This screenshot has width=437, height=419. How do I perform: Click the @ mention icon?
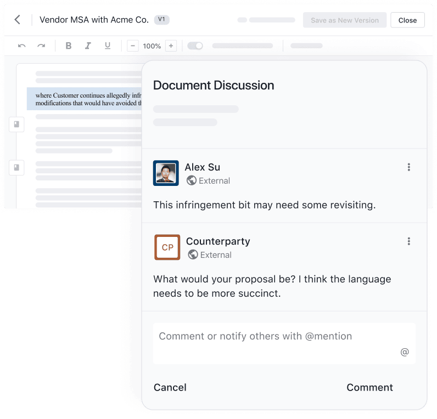click(405, 352)
